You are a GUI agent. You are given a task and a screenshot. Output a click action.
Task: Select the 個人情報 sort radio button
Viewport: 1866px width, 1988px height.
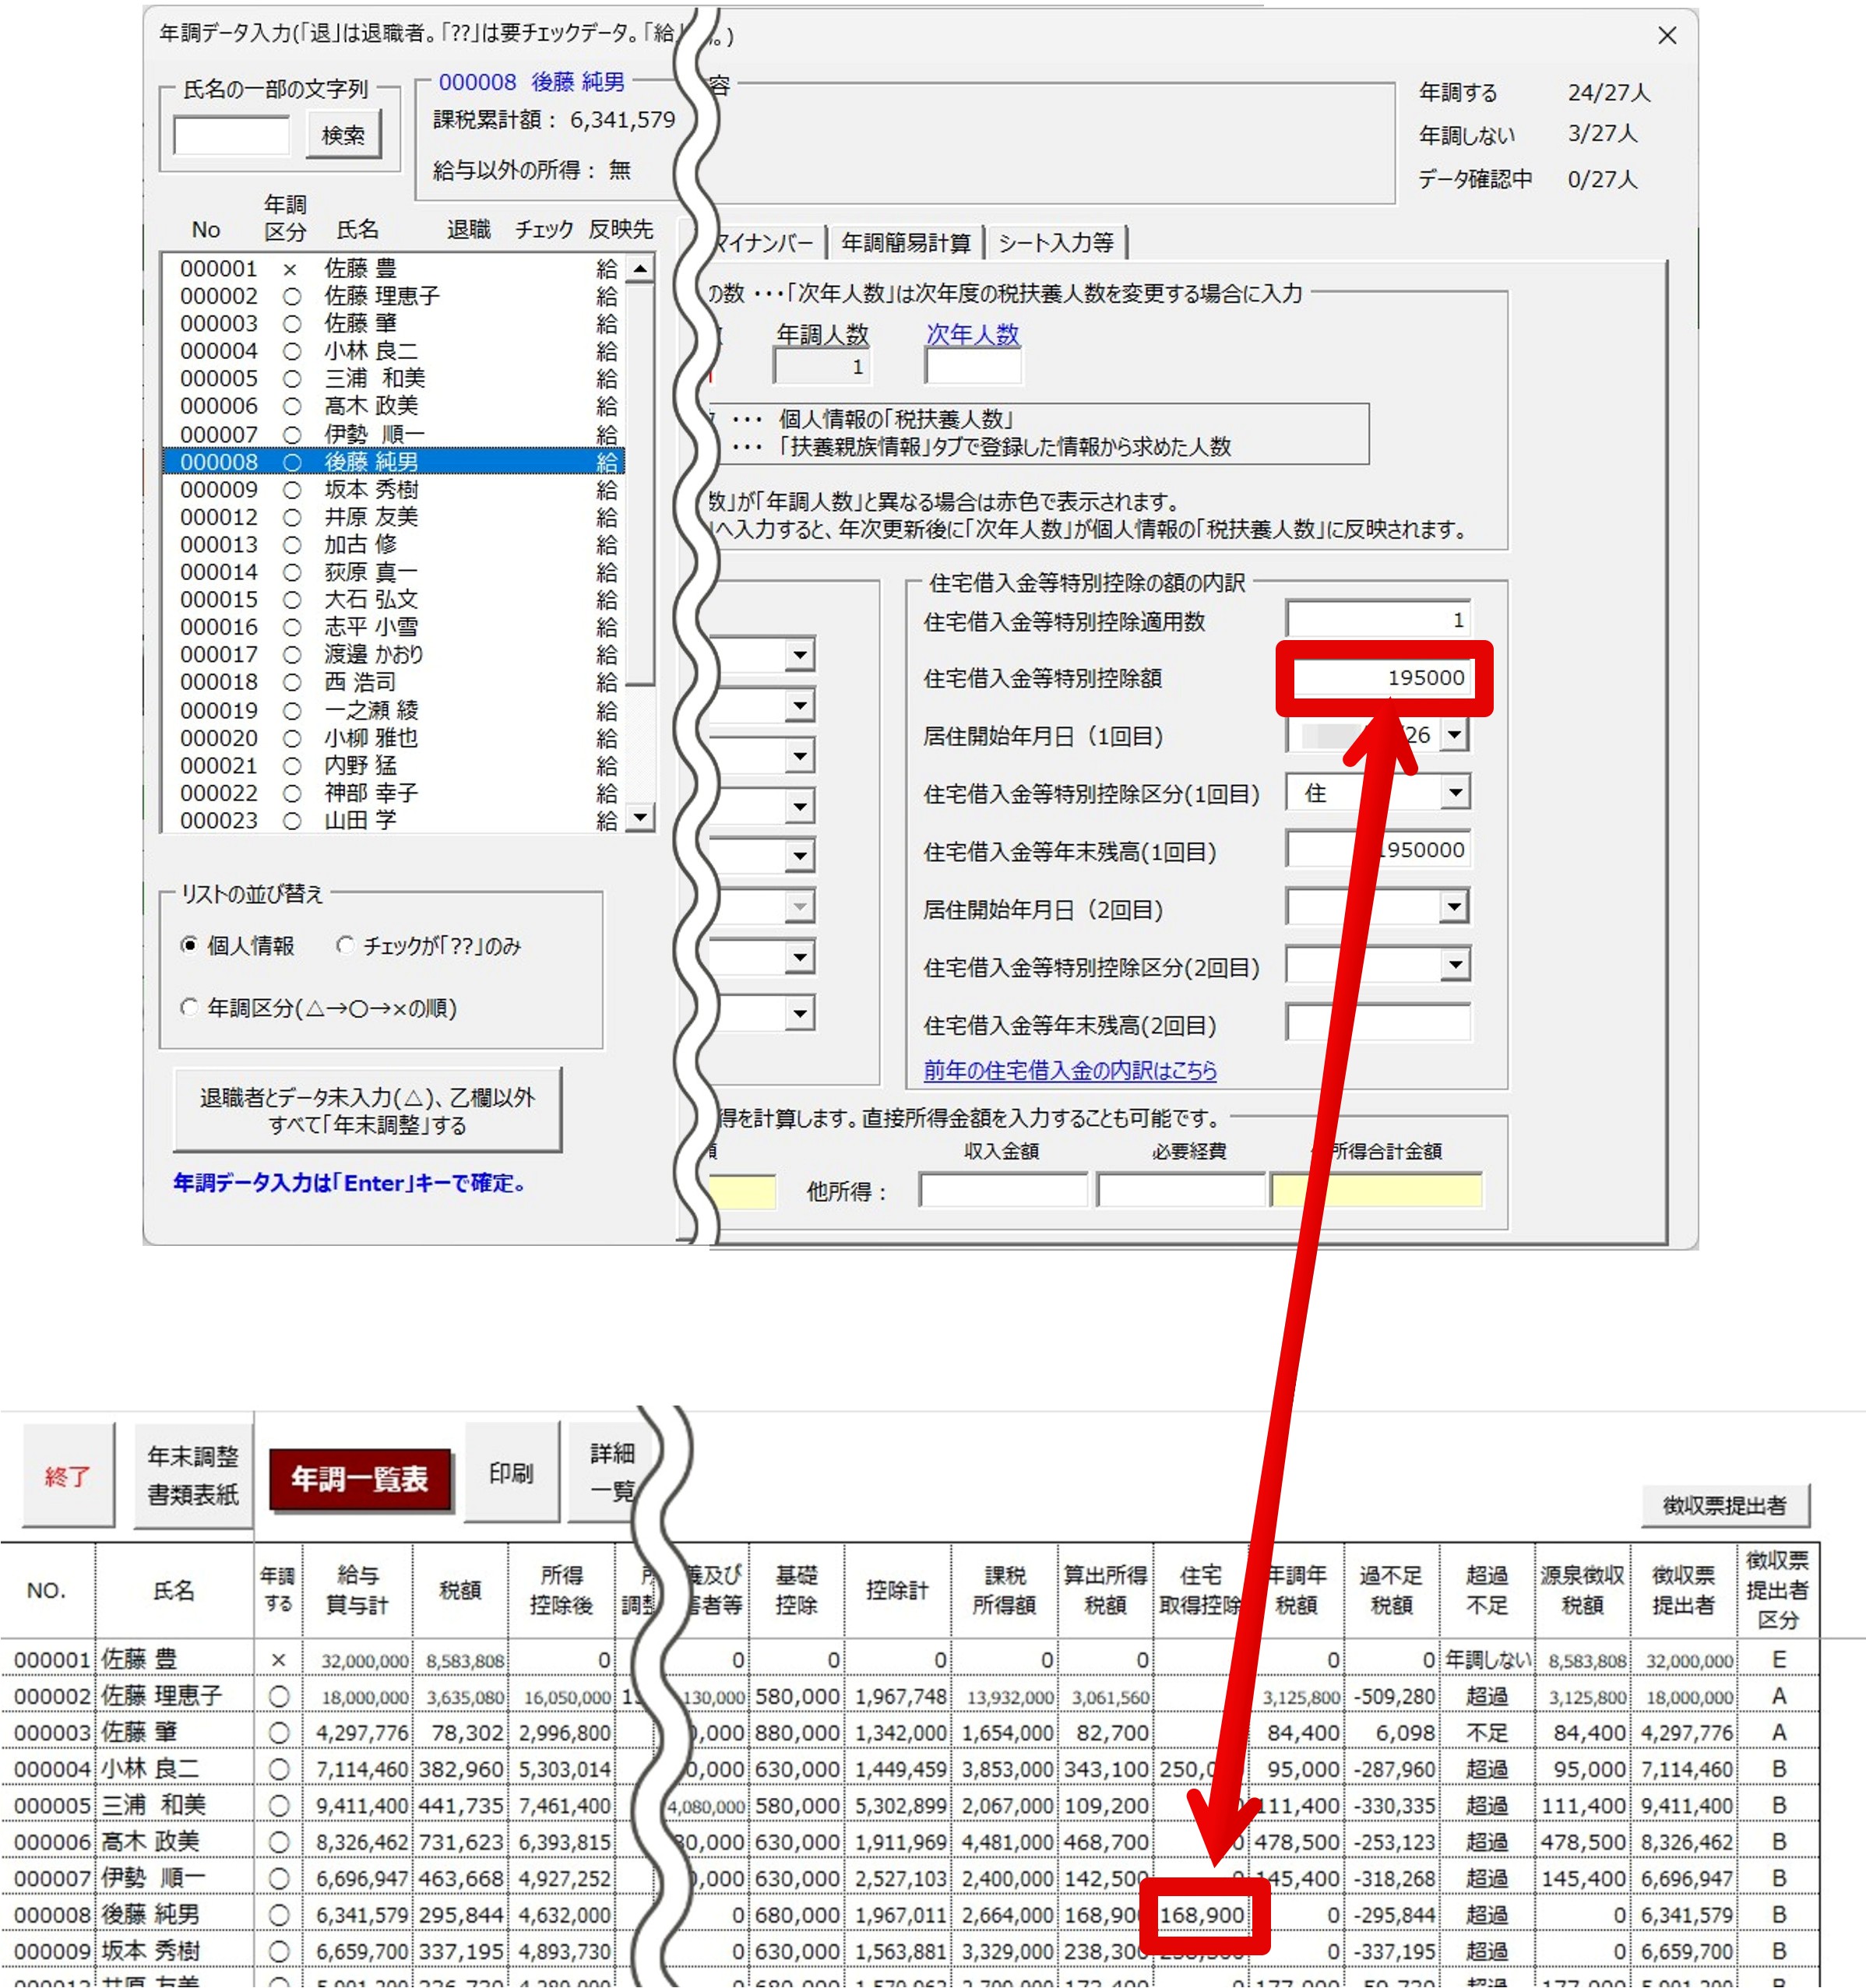click(189, 945)
